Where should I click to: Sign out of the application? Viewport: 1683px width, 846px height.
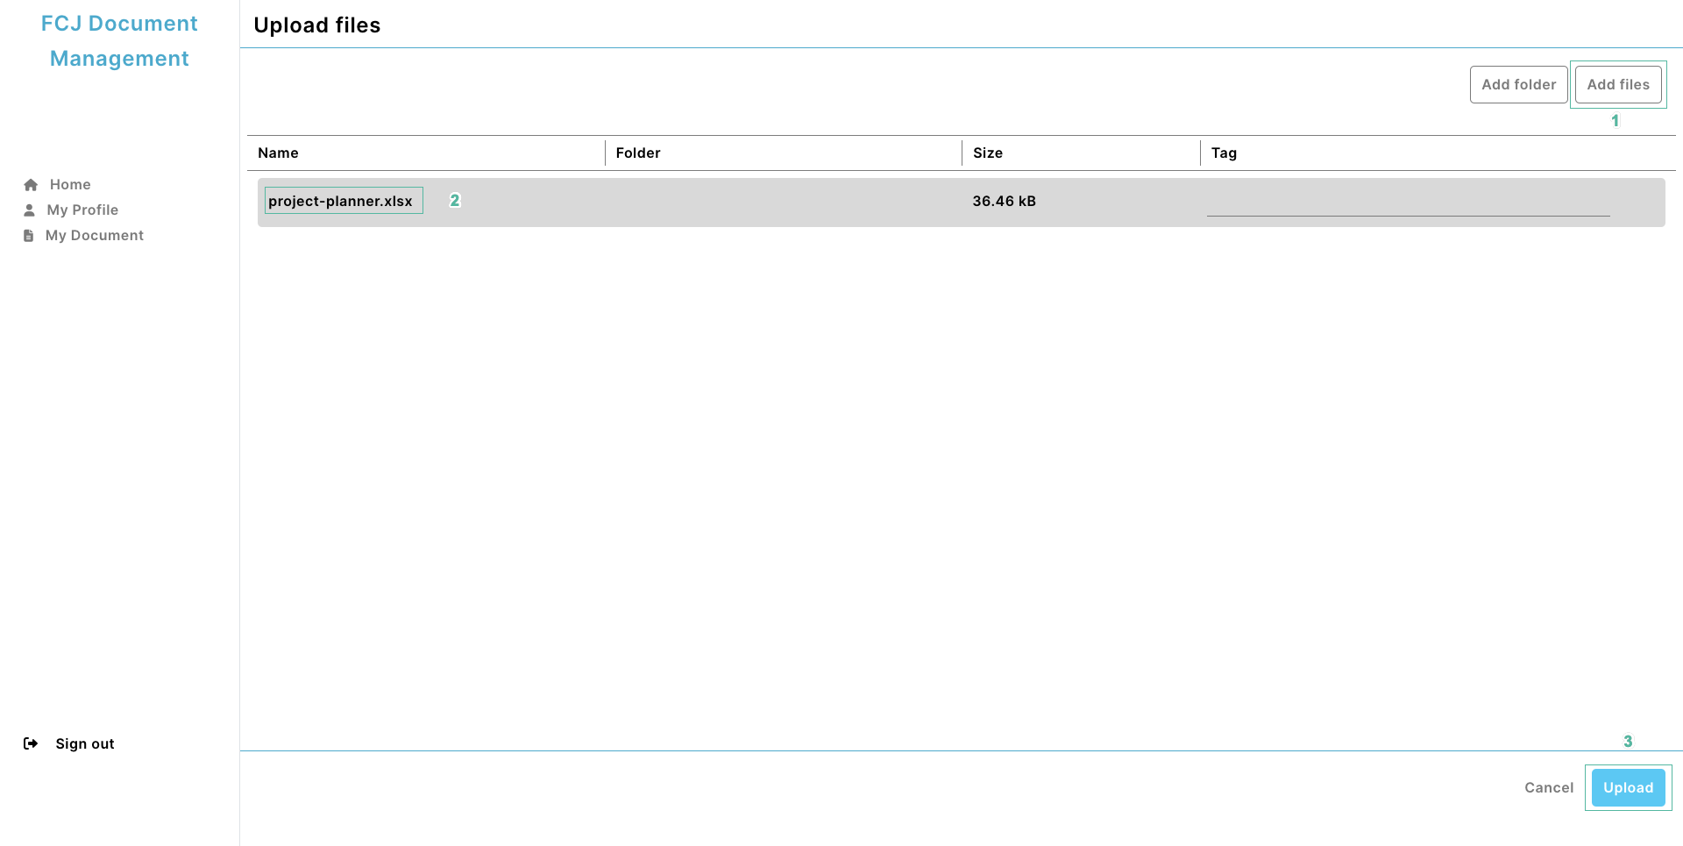(85, 743)
